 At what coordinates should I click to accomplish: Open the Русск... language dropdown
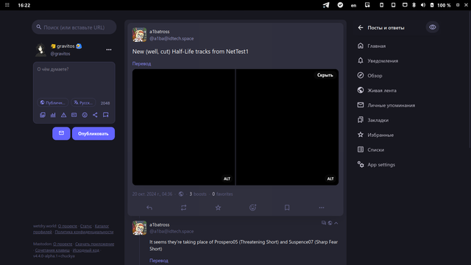pyautogui.click(x=83, y=102)
